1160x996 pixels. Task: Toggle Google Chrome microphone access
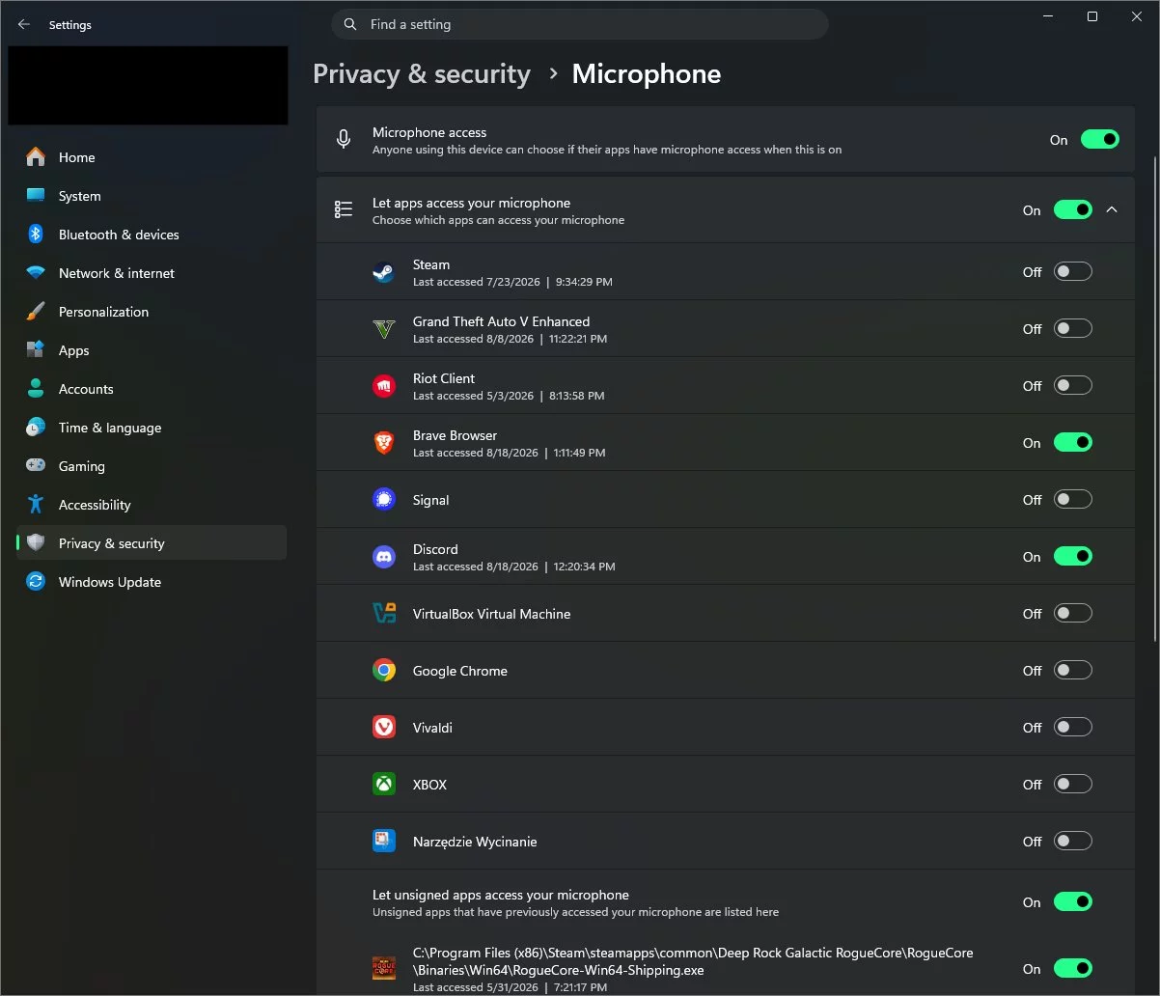tap(1072, 671)
